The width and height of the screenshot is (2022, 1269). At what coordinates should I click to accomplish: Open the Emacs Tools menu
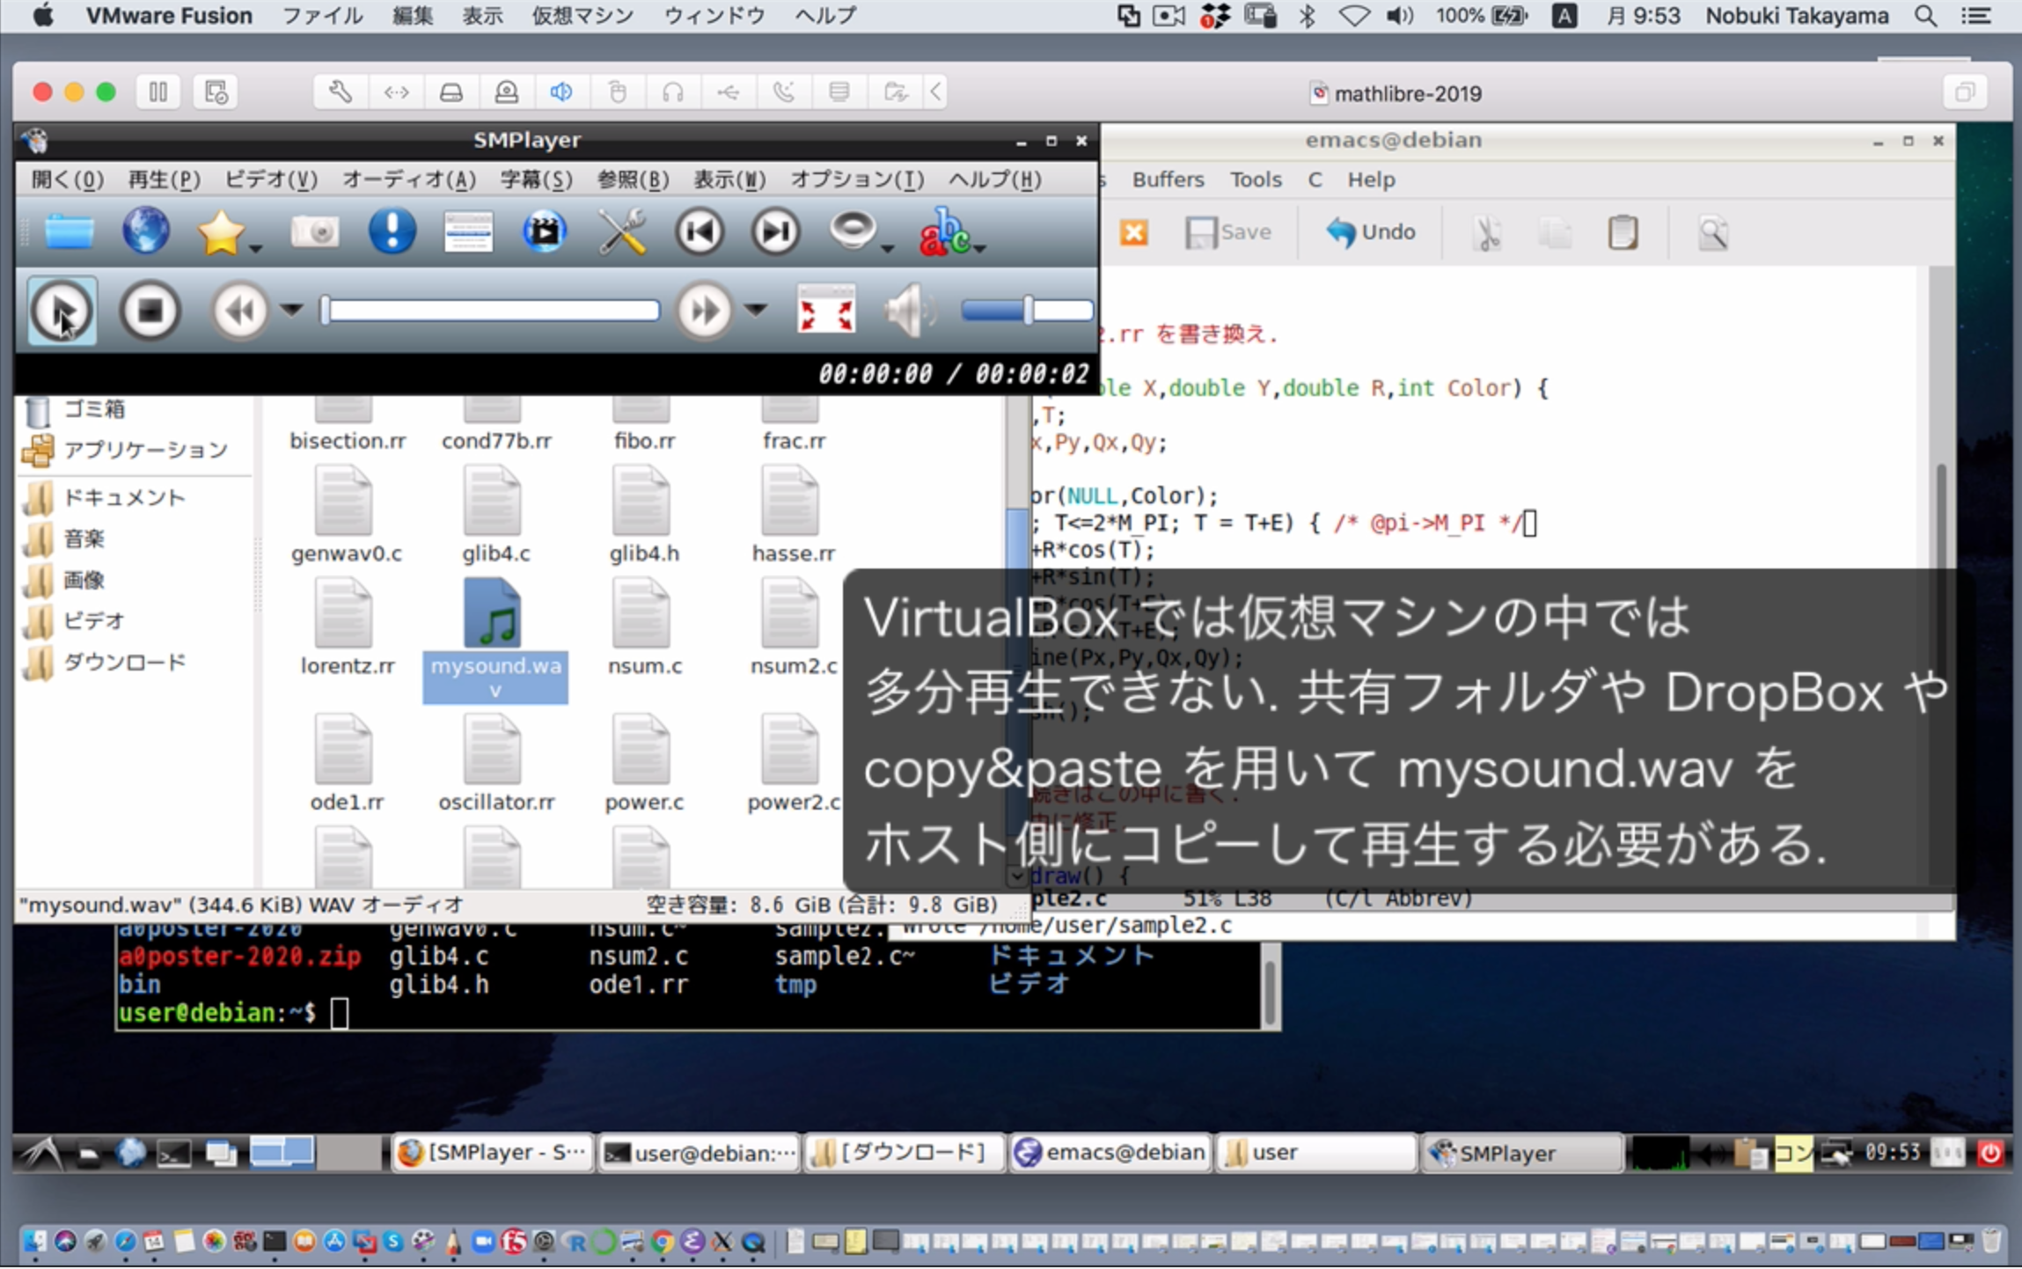[x=1256, y=180]
